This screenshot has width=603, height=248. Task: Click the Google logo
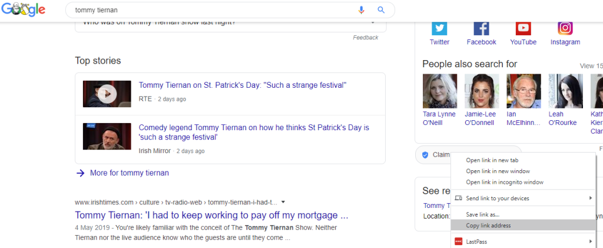(23, 9)
